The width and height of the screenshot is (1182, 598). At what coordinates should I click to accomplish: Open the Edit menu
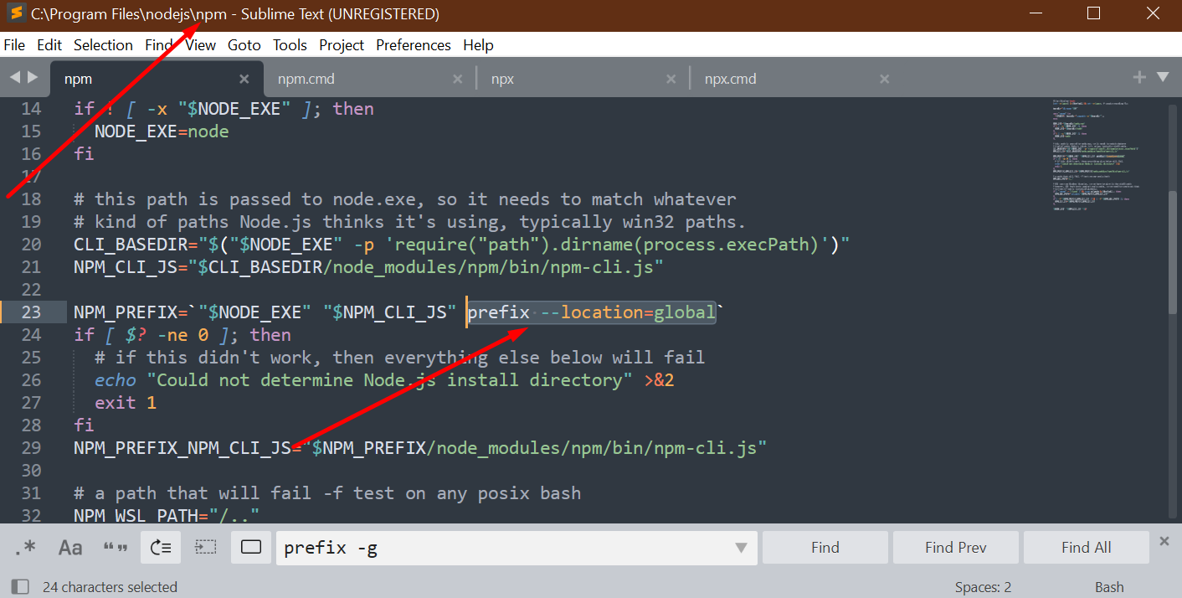[x=49, y=45]
